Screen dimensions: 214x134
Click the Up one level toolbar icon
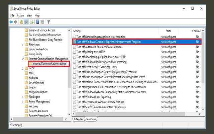point(21,22)
